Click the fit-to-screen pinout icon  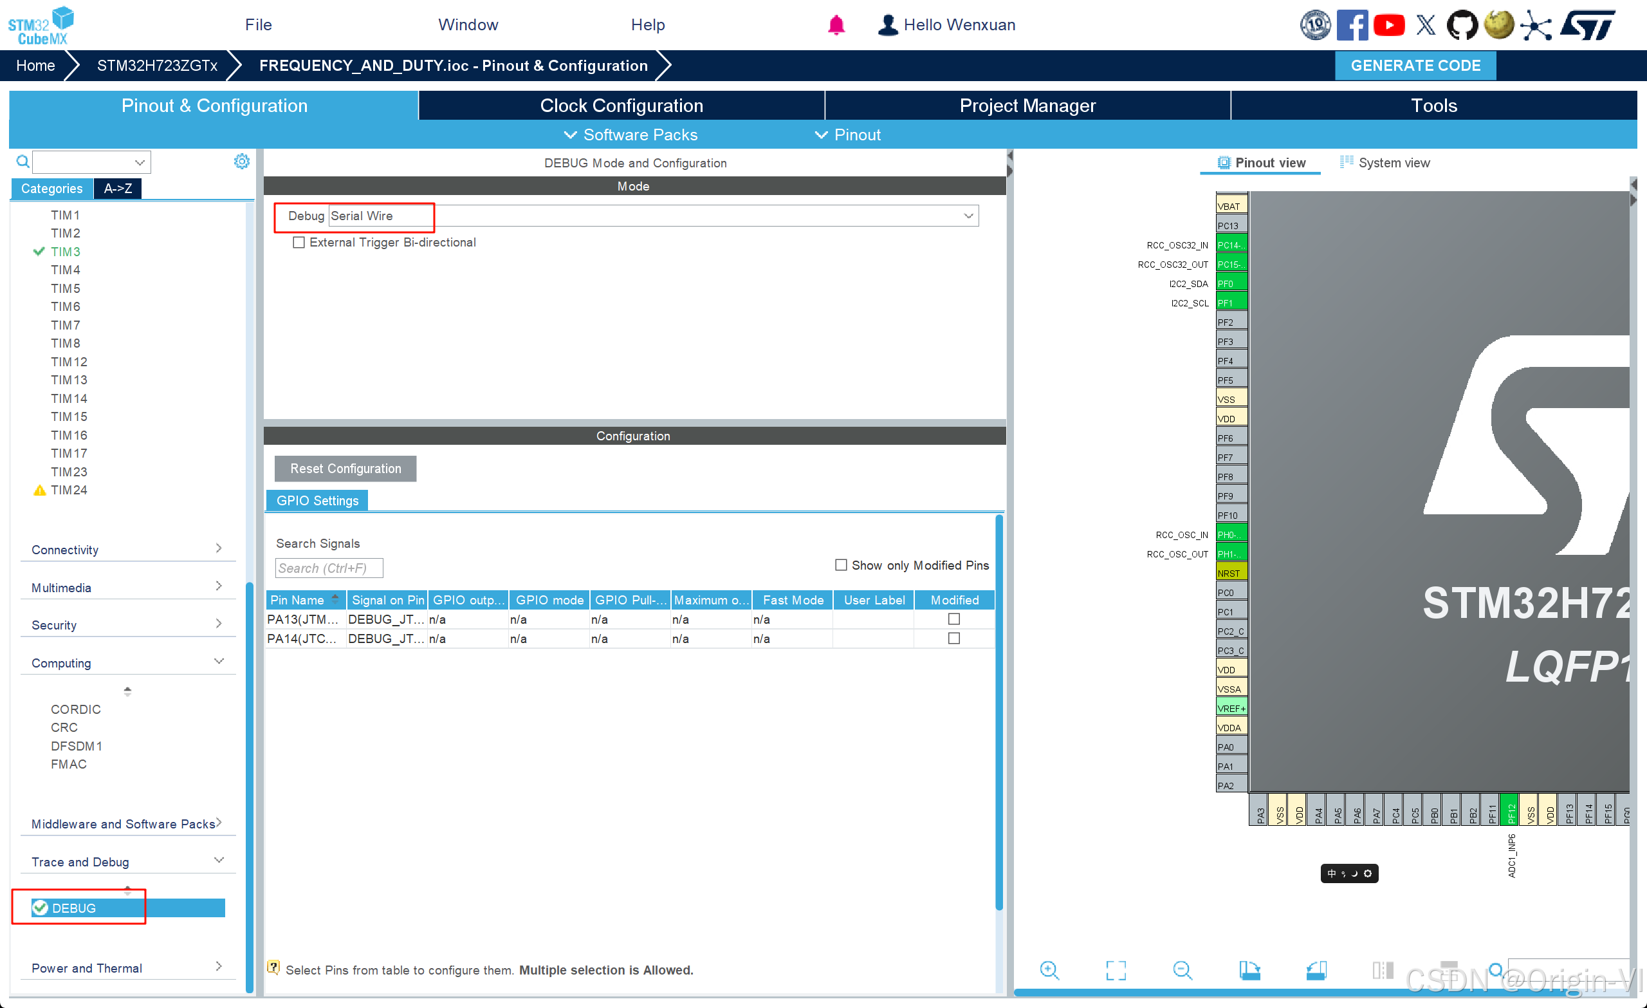pos(1116,970)
